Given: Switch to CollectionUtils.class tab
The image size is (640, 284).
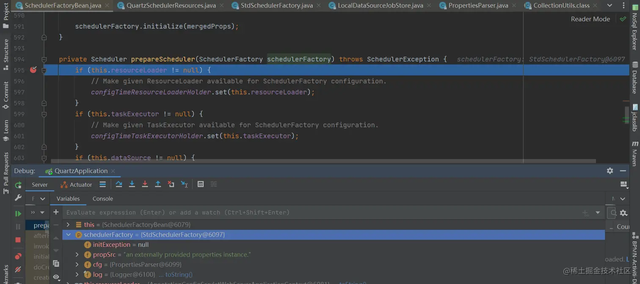Looking at the screenshot, I should click(561, 5).
